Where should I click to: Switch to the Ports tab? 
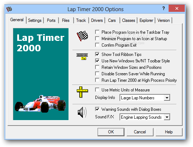[51, 20]
